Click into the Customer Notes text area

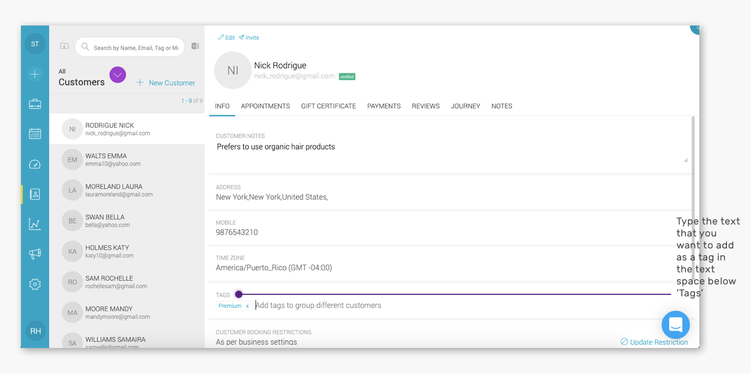[452, 152]
